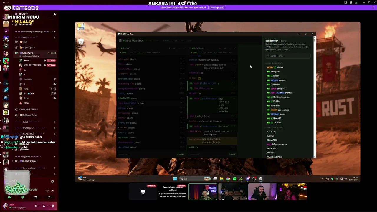Click the KNGL Mod Deck user search field

click(288, 56)
